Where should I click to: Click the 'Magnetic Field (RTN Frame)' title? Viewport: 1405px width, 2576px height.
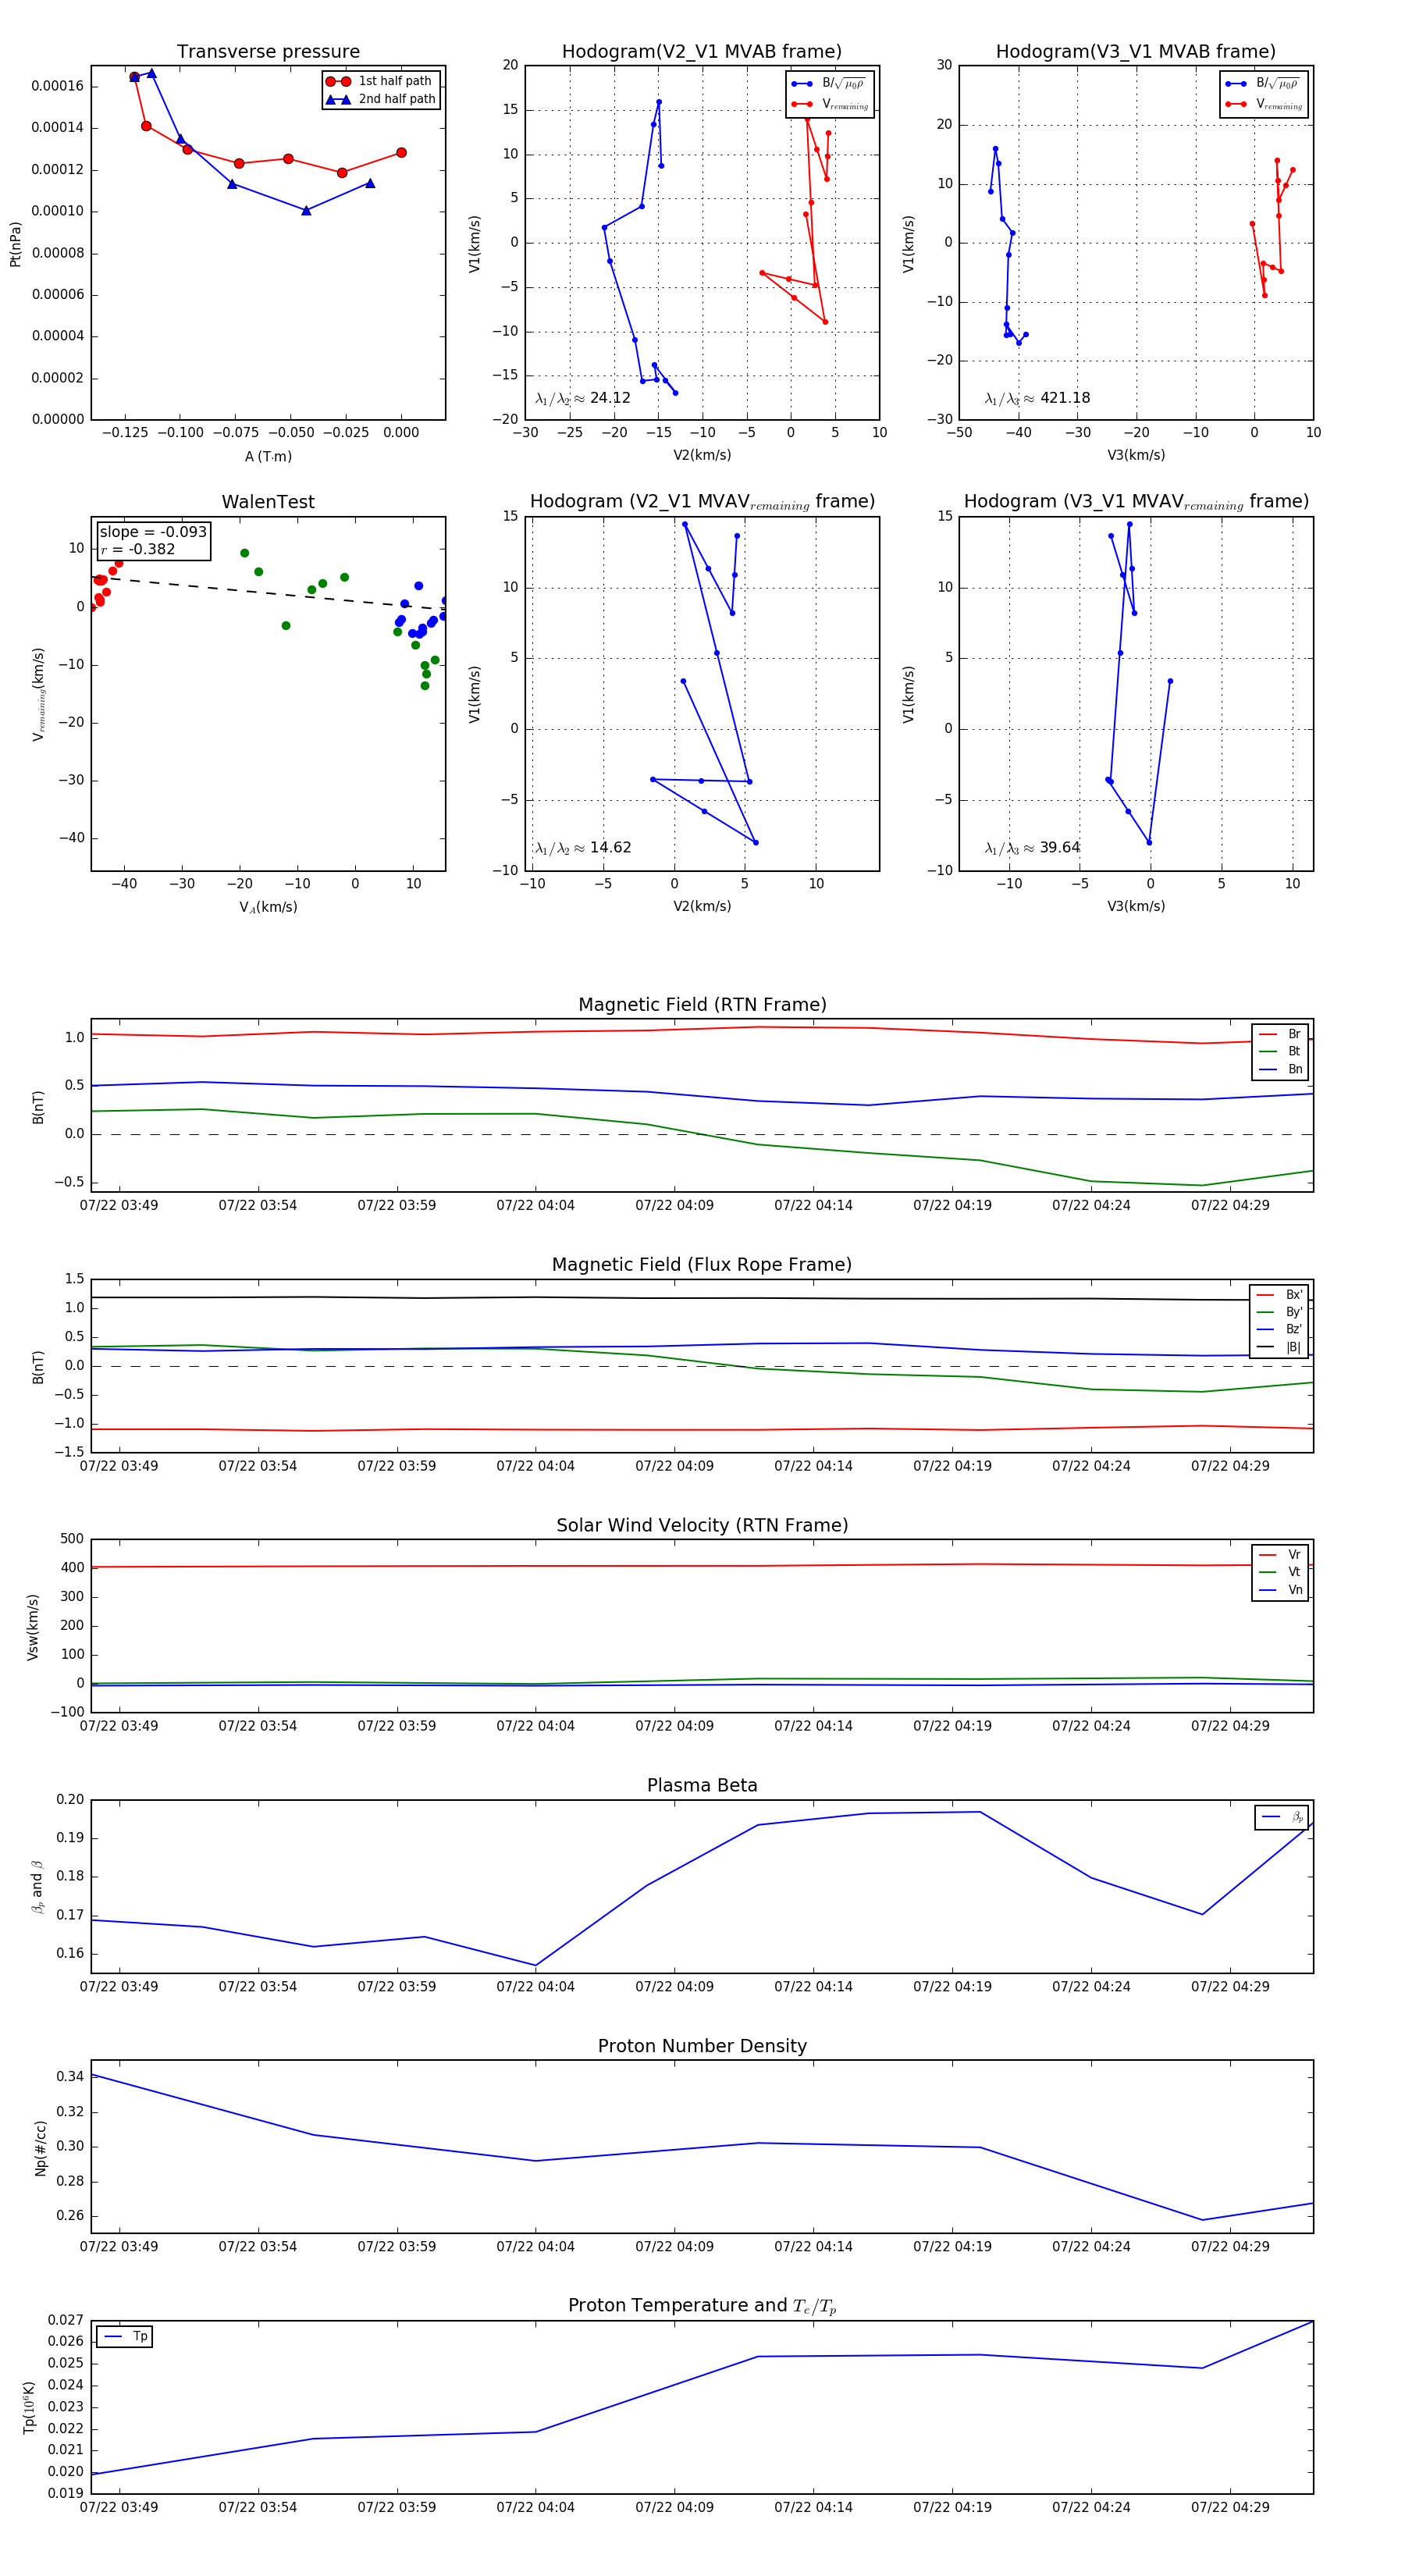(702, 1005)
